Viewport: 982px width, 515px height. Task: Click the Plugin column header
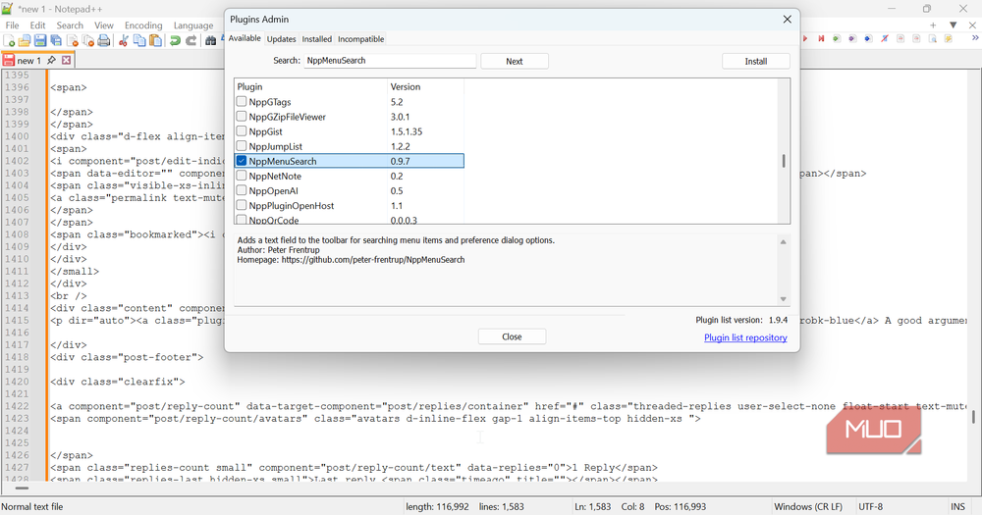coord(310,87)
